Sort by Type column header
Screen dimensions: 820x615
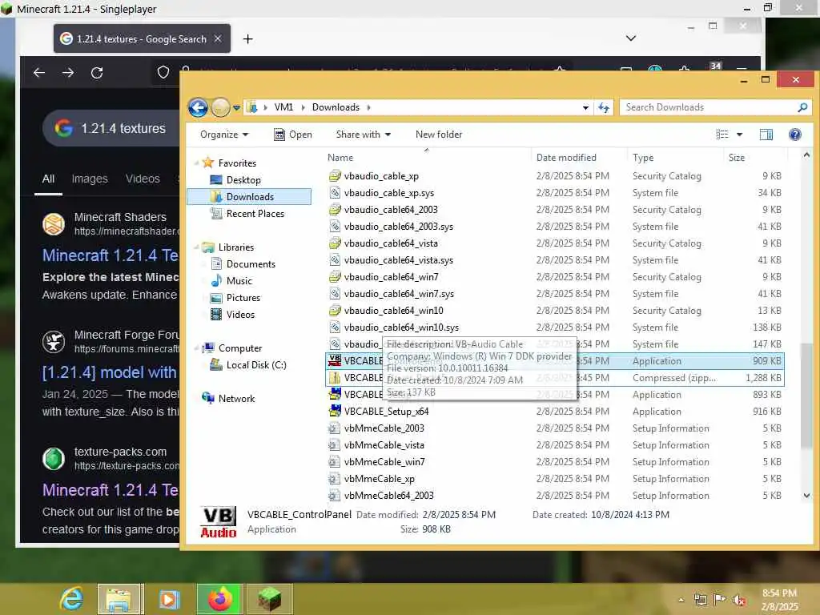643,158
